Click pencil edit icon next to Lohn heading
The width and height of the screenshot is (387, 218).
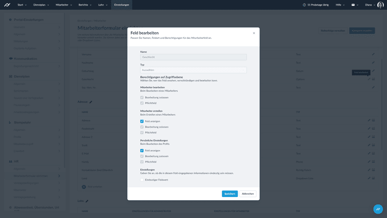click(x=87, y=201)
